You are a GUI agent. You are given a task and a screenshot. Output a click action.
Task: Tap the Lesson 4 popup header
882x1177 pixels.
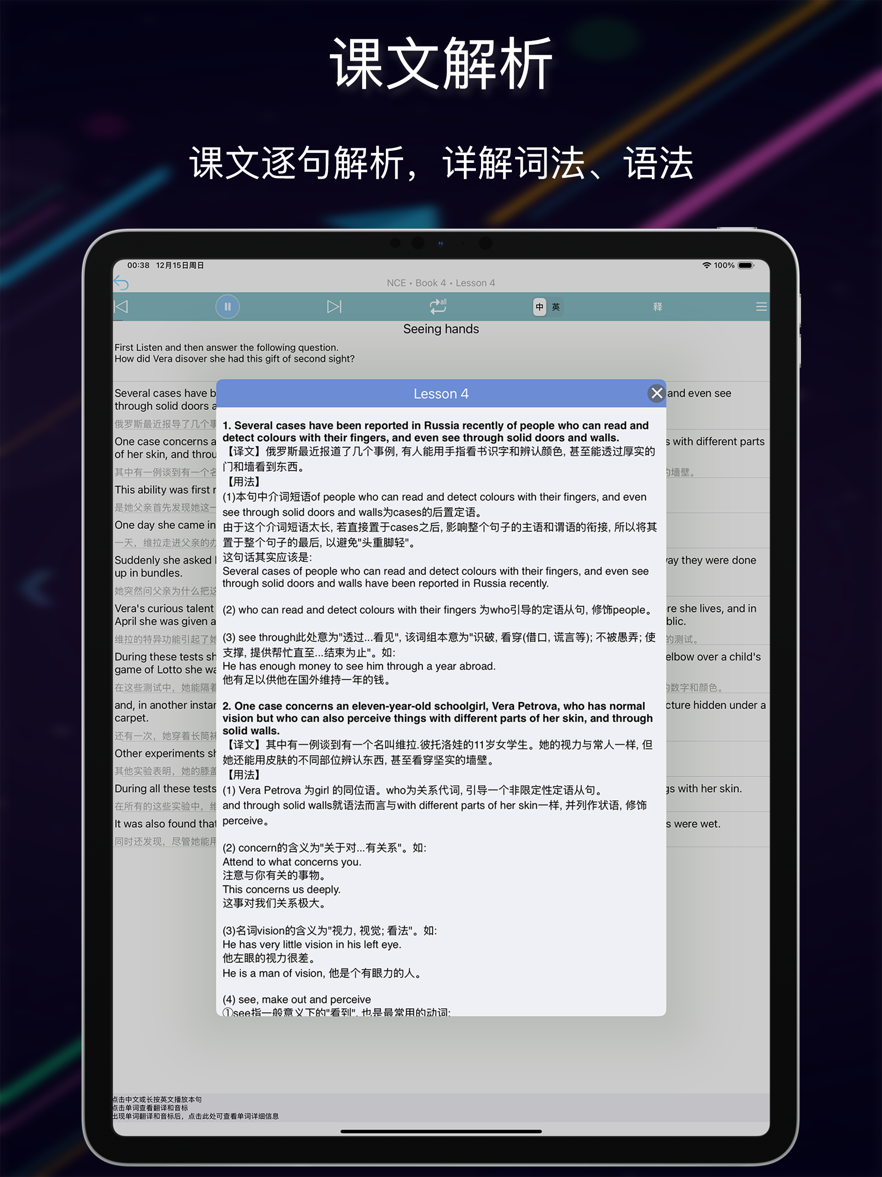click(x=441, y=394)
